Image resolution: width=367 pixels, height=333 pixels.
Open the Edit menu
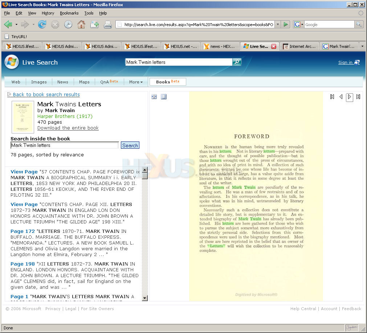point(19,13)
